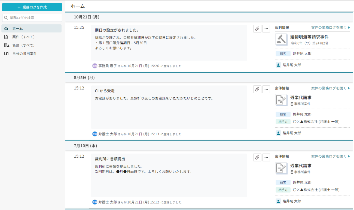This screenshot has height=210, width=354.
Task: Click 顧客 tag in 建物明渡等請求事件 card
Action: point(283,54)
